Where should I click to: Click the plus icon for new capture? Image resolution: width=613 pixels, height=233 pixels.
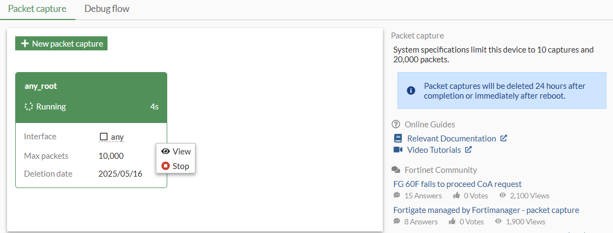coord(24,44)
